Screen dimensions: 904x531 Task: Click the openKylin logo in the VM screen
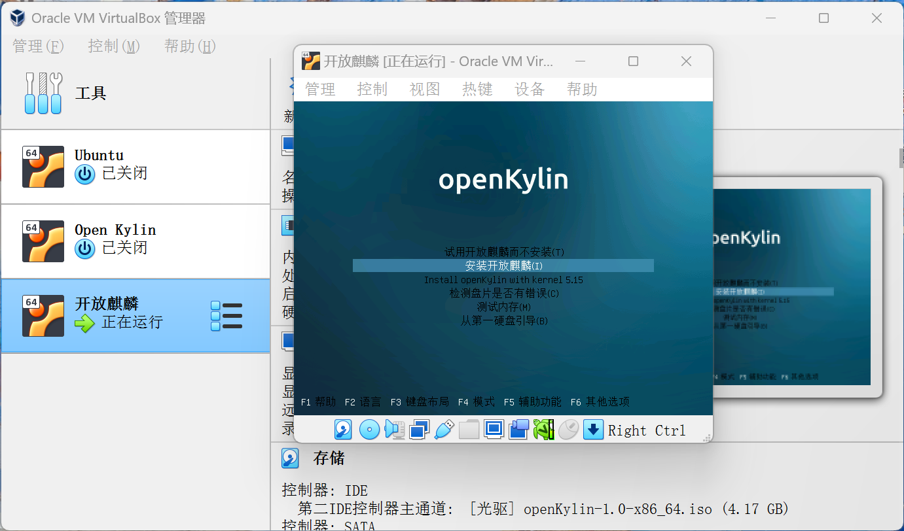tap(503, 180)
